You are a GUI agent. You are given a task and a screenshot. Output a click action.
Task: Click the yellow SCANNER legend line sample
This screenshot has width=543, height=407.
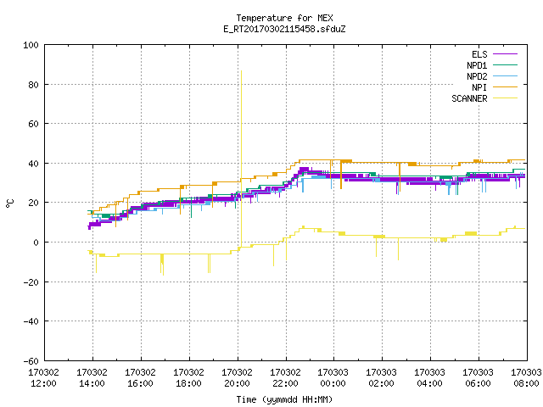(506, 98)
